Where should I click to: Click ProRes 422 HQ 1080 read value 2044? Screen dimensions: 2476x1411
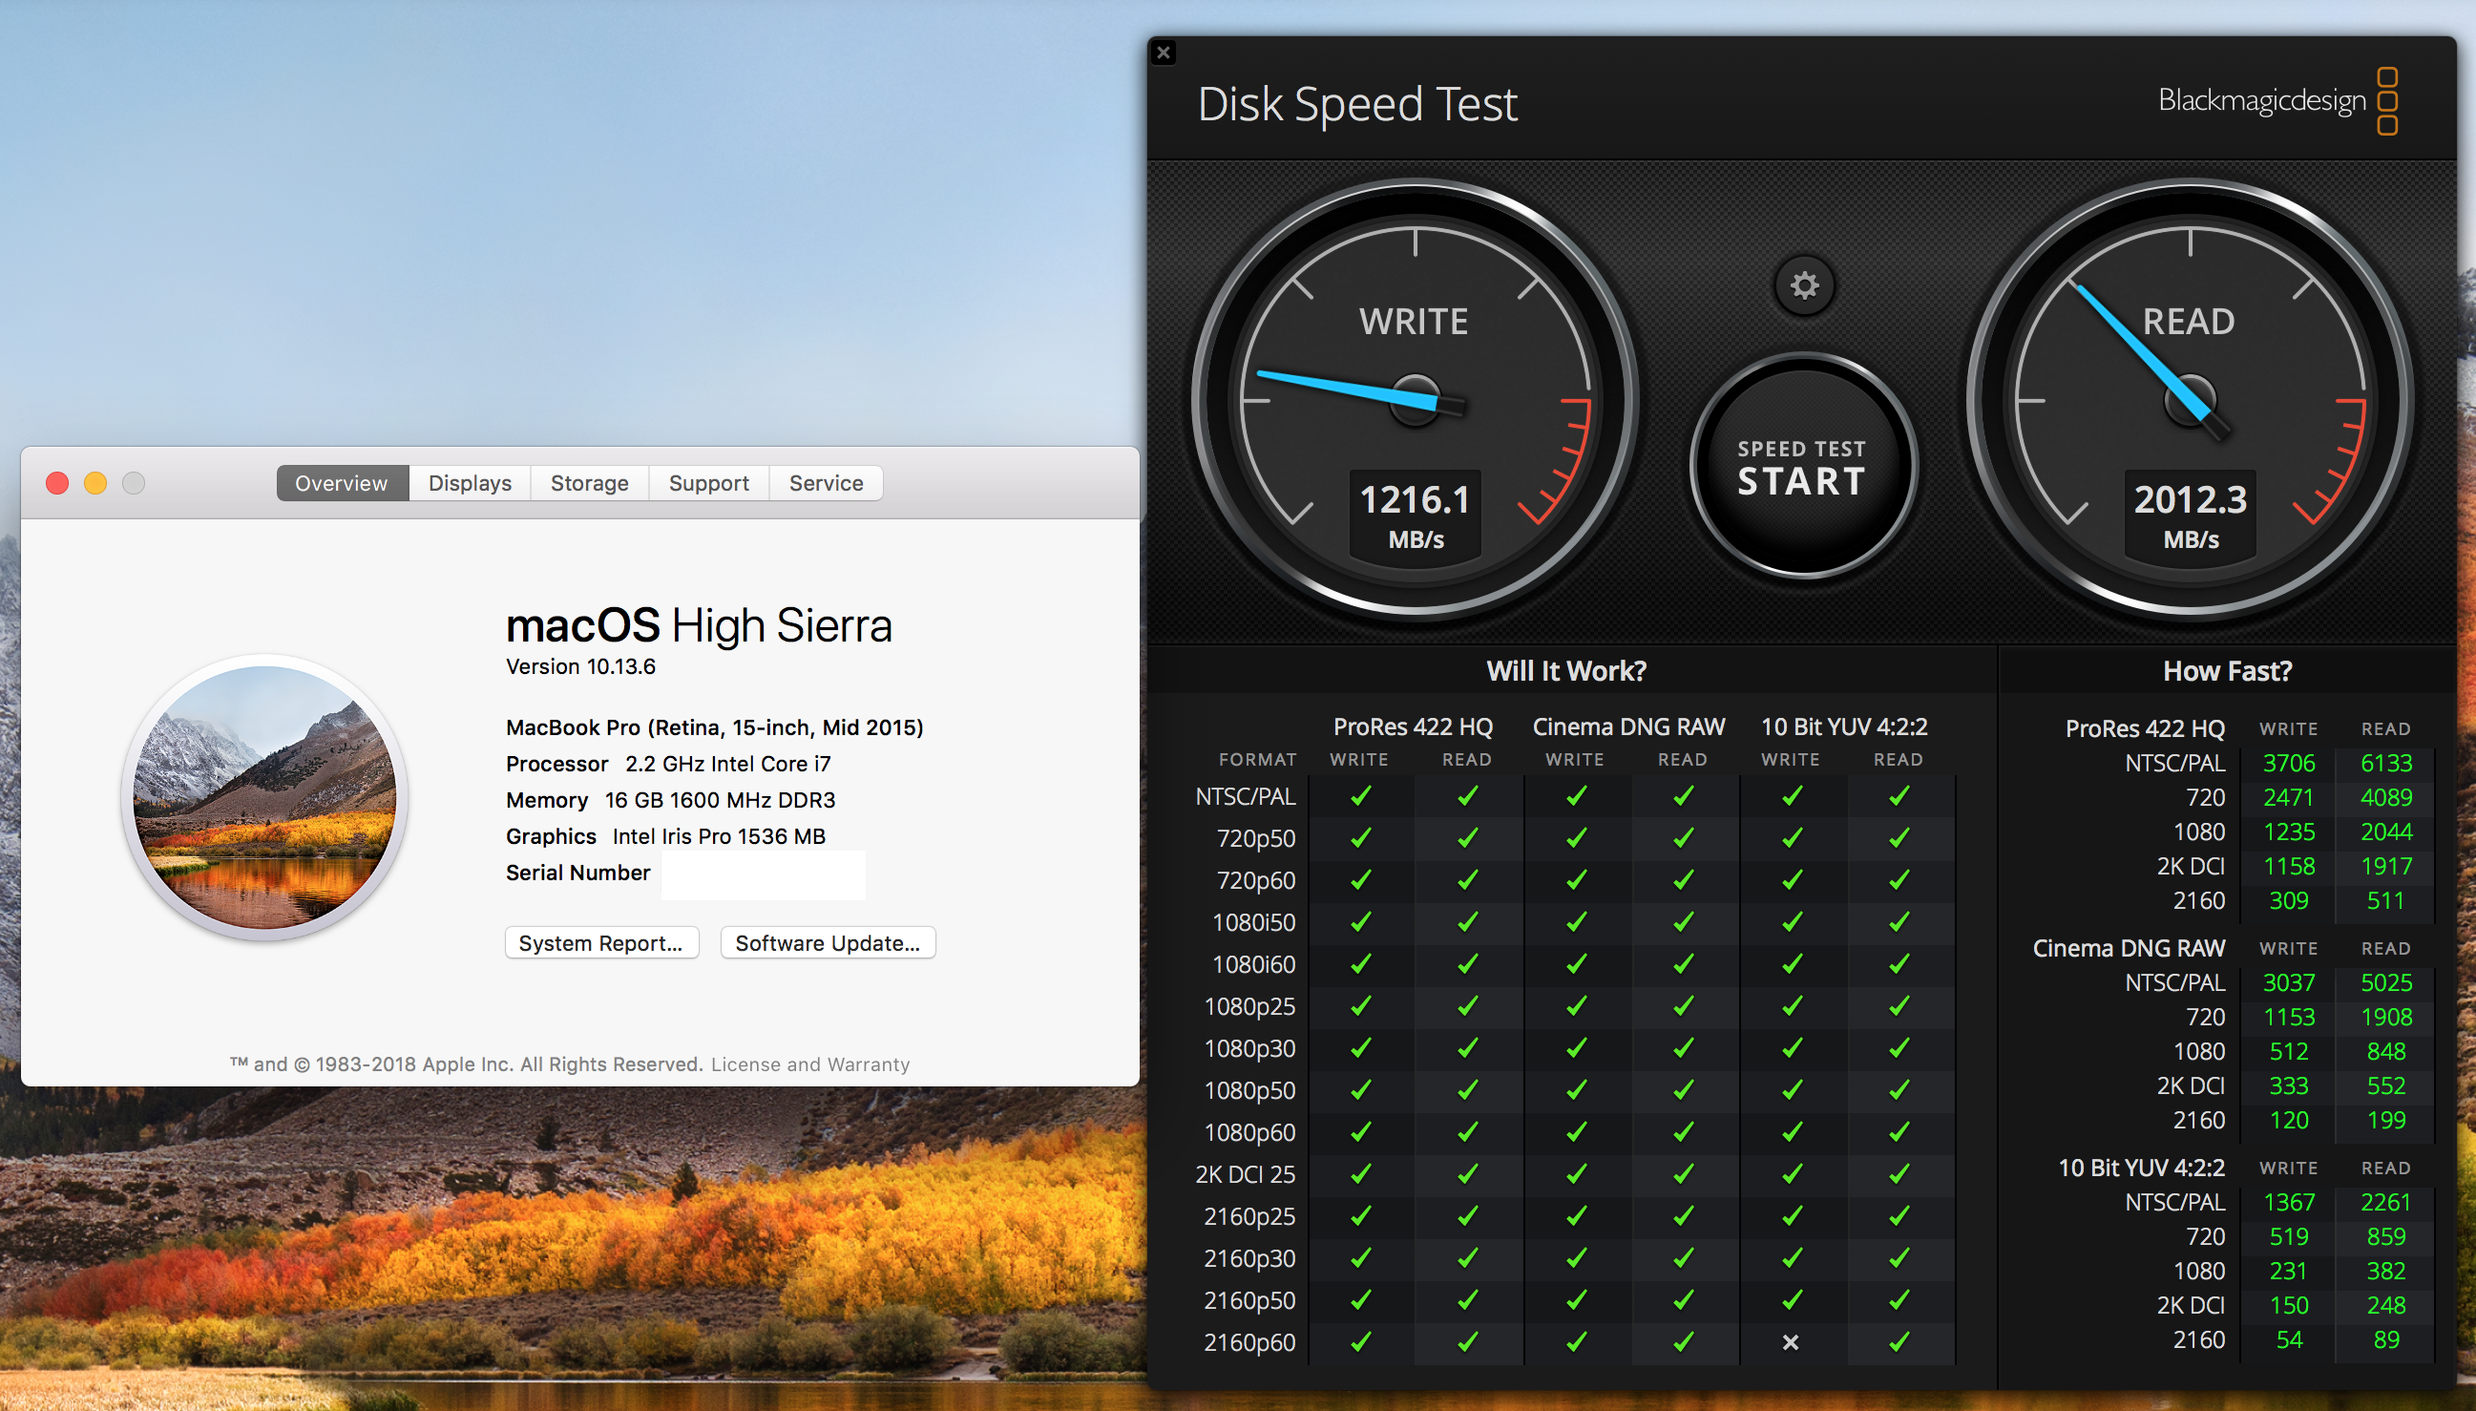(x=2386, y=832)
